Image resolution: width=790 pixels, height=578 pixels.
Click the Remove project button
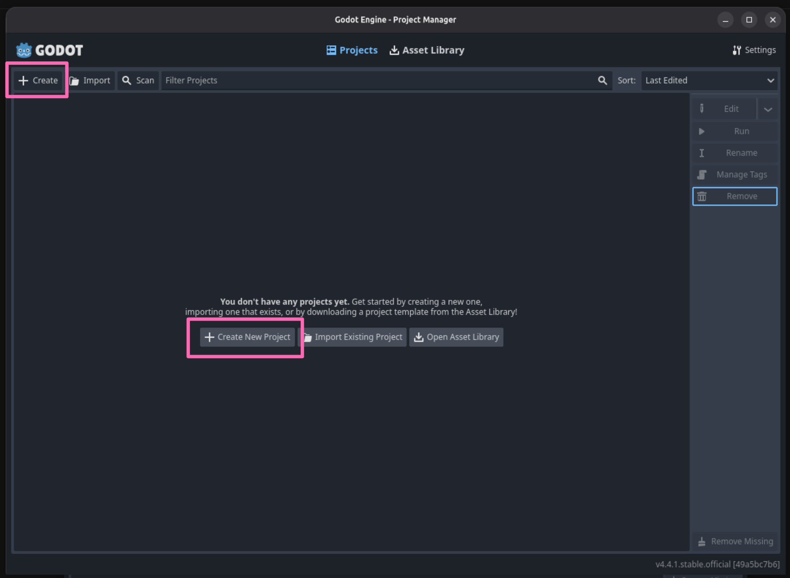tap(735, 196)
